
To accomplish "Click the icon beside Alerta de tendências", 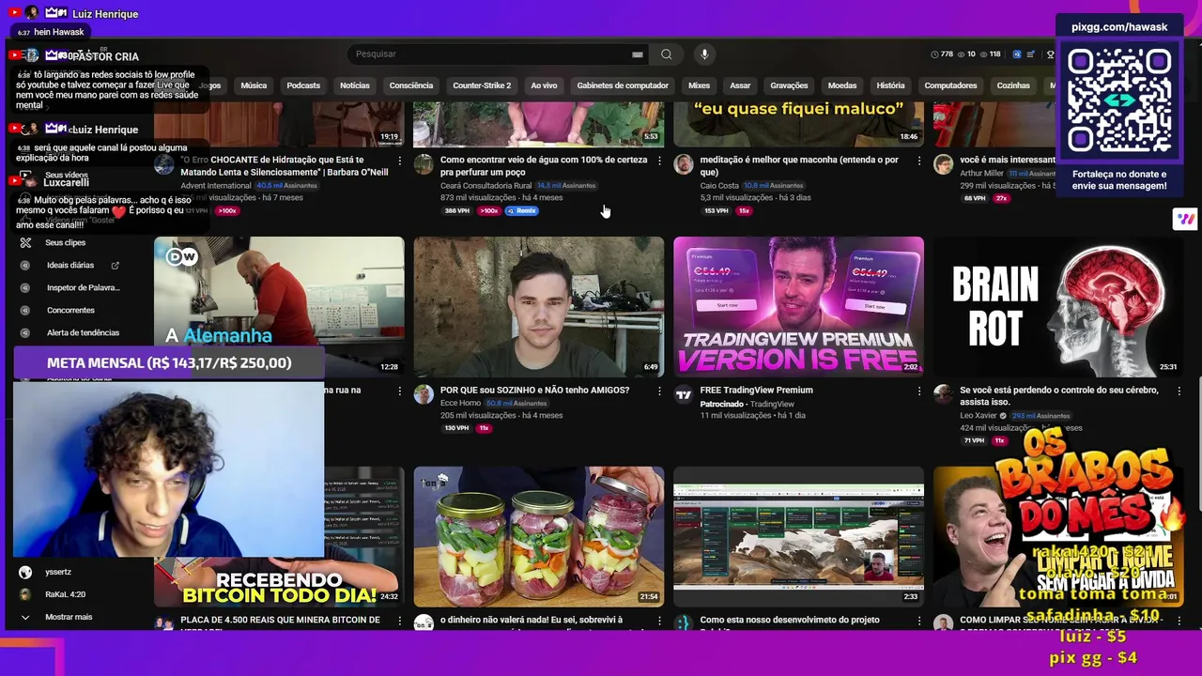I will (x=25, y=333).
